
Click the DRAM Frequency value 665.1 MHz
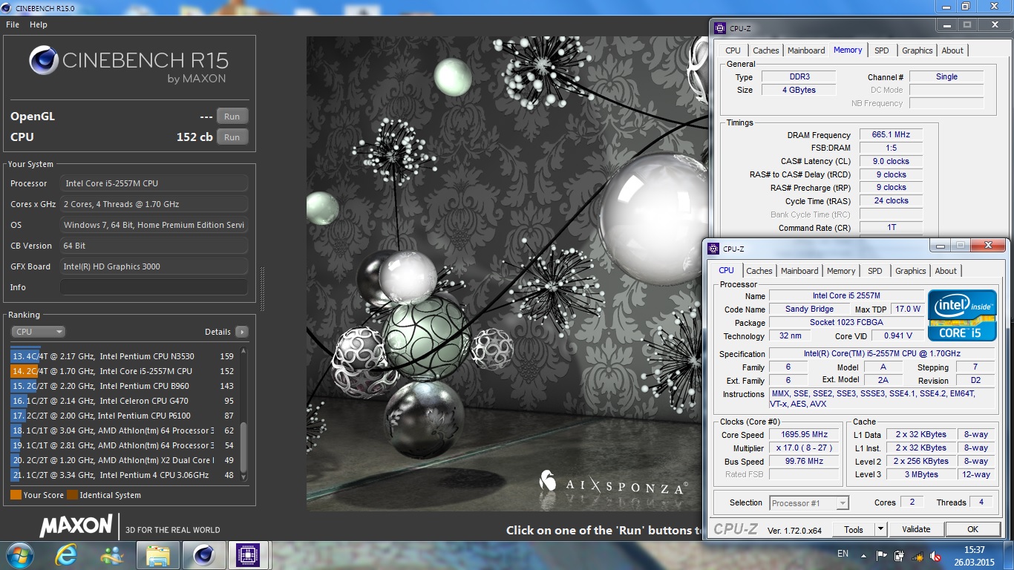[892, 135]
